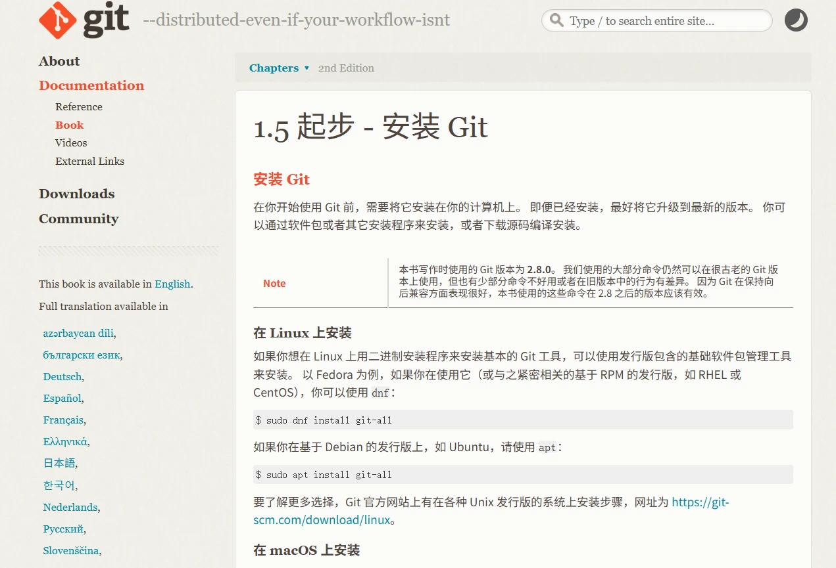Image resolution: width=836 pixels, height=568 pixels.
Task: Click the site tagline text
Action: click(x=297, y=20)
